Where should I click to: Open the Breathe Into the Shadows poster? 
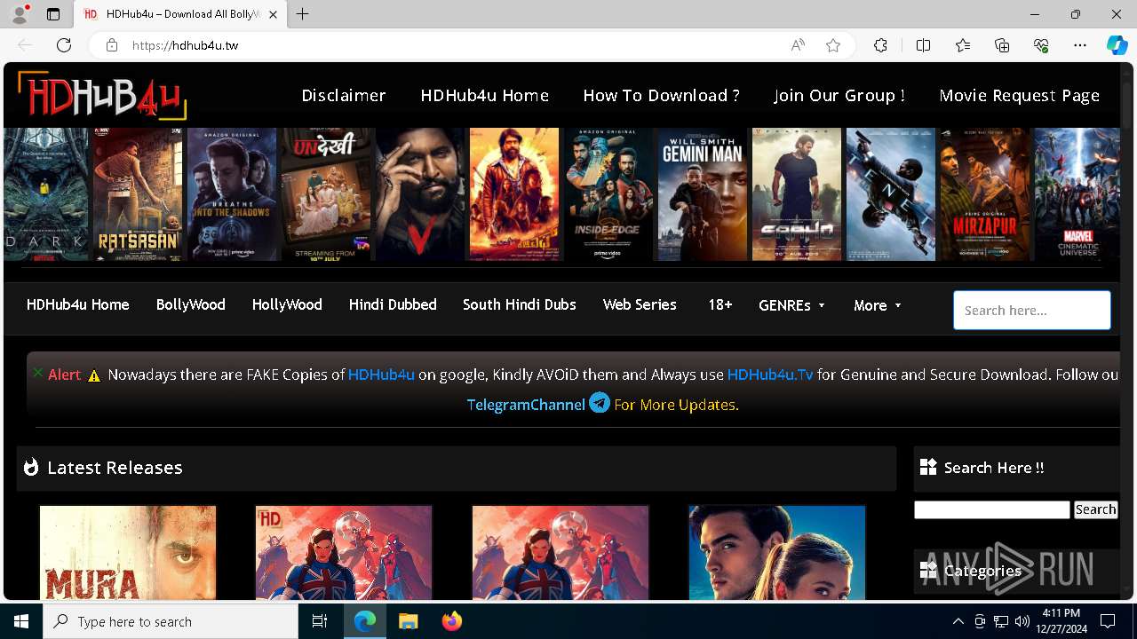[232, 194]
